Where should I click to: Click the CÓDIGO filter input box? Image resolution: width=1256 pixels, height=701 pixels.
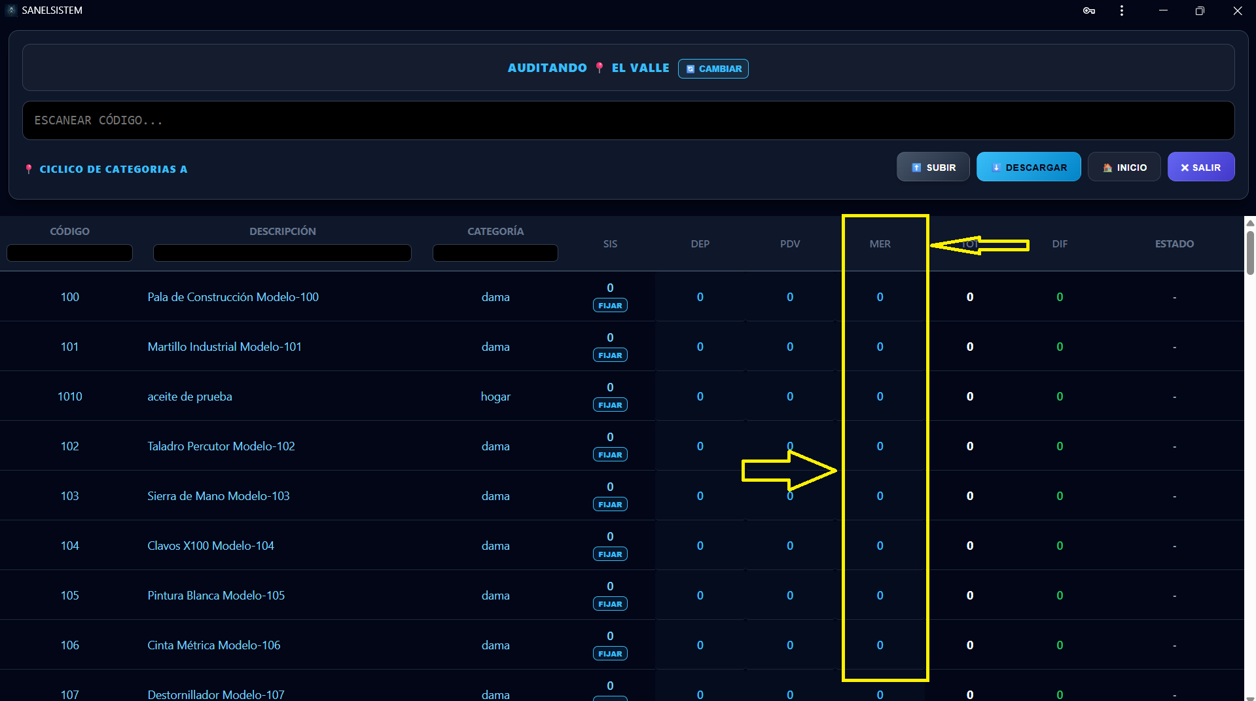pos(69,253)
